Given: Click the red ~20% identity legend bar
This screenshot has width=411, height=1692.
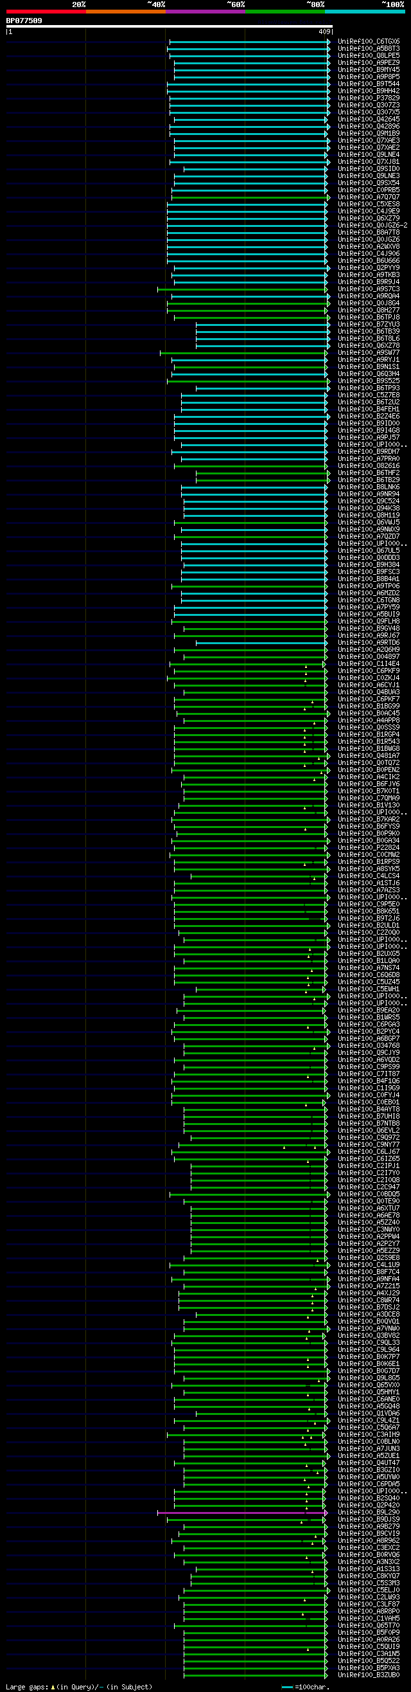Looking at the screenshot, I should pos(46,11).
